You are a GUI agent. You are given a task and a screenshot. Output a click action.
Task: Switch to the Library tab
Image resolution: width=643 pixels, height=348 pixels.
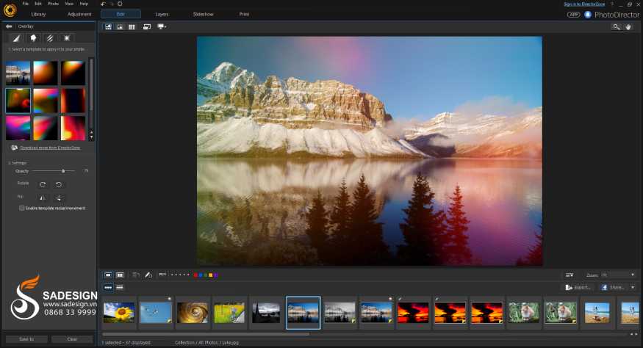pyautogui.click(x=38, y=15)
